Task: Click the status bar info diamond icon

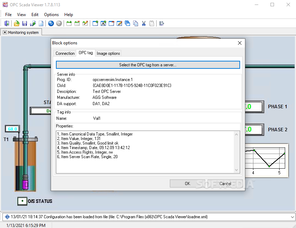Action: [x=7, y=217]
